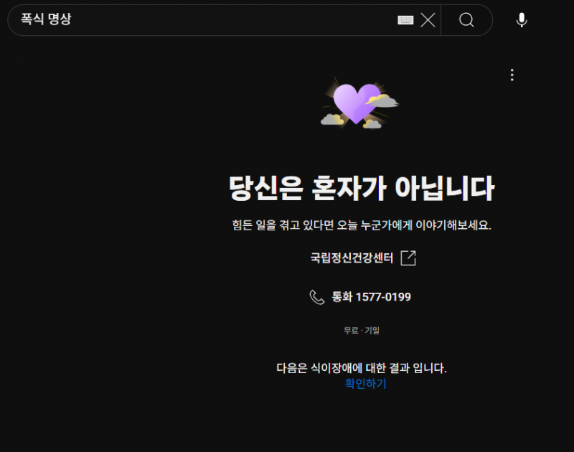This screenshot has height=452, width=574.
Task: Click the text '무료 · 기밀'
Action: 362,331
